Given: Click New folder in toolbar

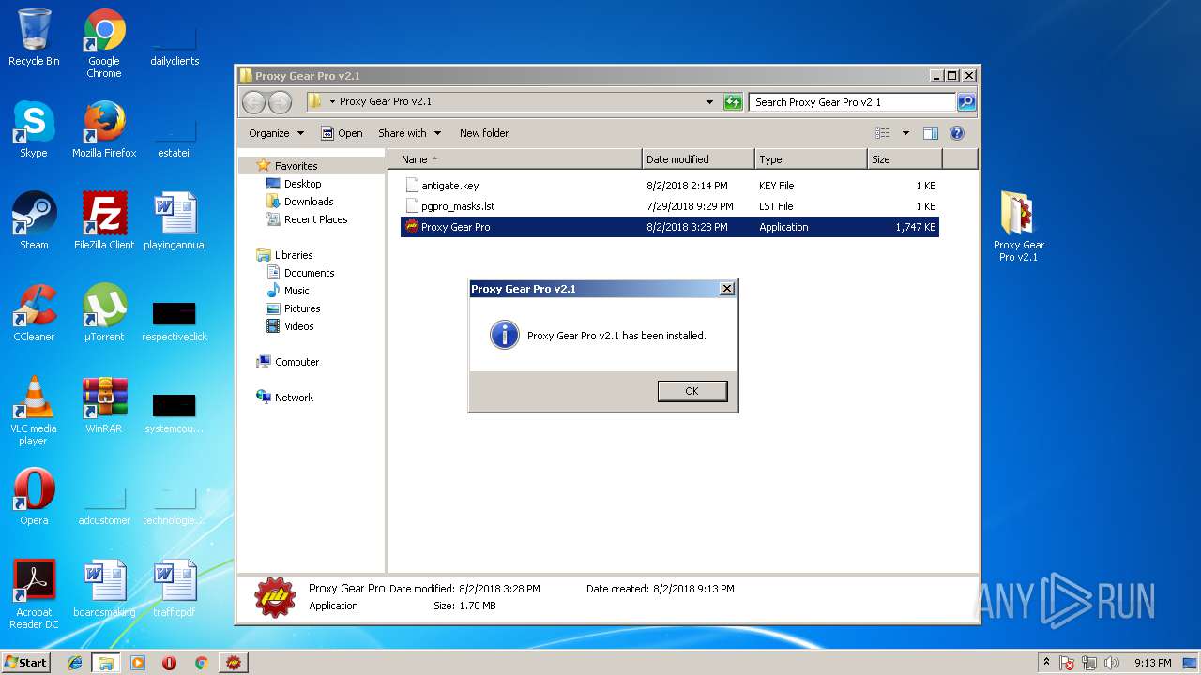Looking at the screenshot, I should 484,133.
